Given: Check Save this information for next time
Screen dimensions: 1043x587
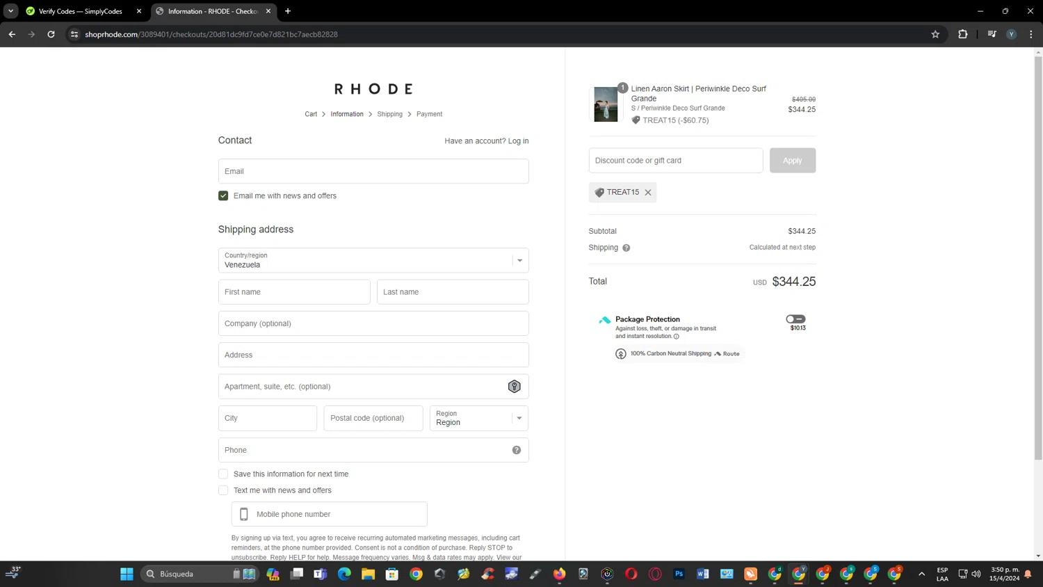Looking at the screenshot, I should tap(223, 474).
